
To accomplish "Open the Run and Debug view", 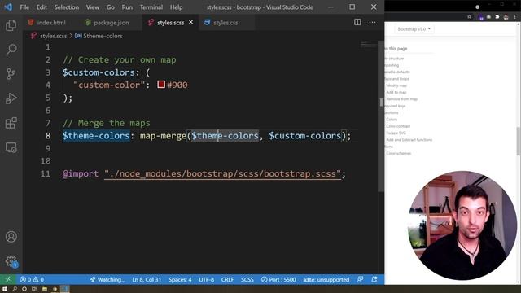I will coord(11,98).
